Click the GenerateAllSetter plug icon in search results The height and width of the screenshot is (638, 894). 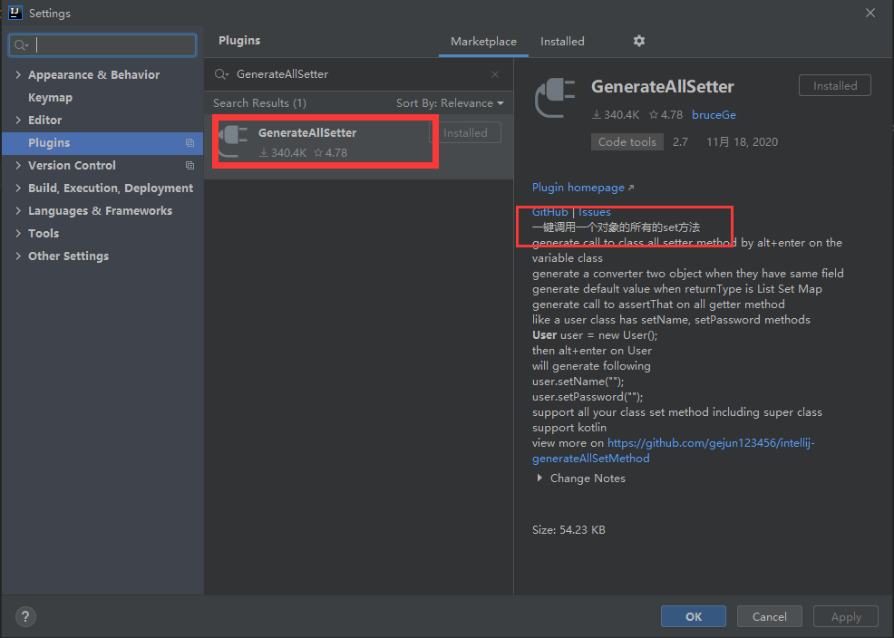[x=233, y=140]
